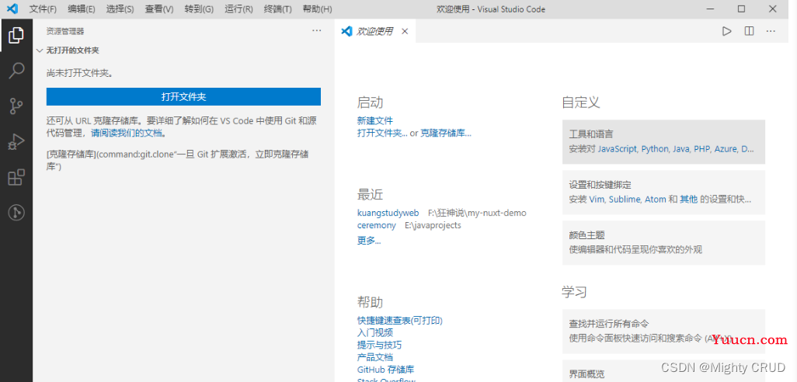Click the Run play icon in editor toolbar
Viewport: 797px width, 382px height.
(726, 31)
